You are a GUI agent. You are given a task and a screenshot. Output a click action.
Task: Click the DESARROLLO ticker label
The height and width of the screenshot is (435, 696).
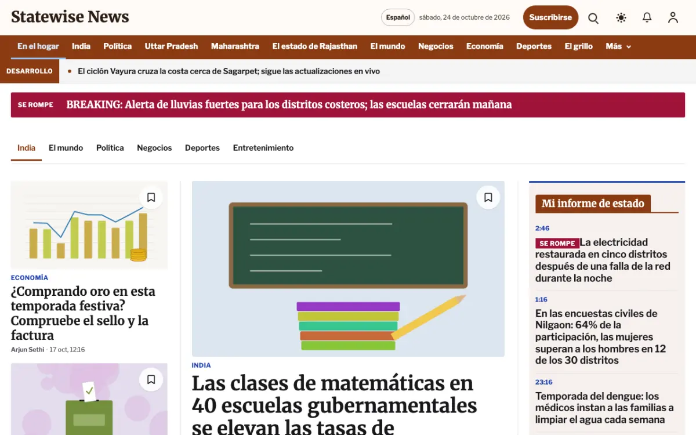30,71
